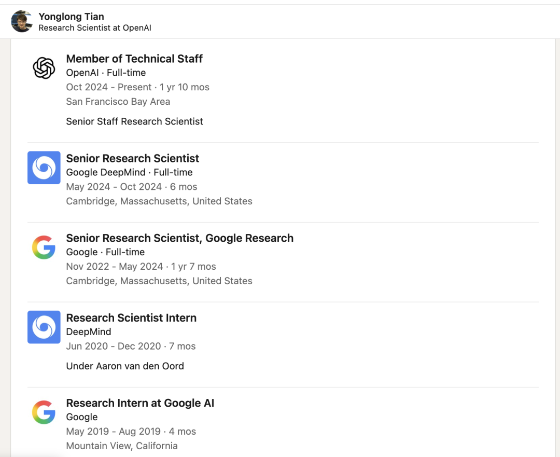Click 'Google DeepMind · Full-time' company text
The width and height of the screenshot is (560, 457).
click(x=129, y=173)
